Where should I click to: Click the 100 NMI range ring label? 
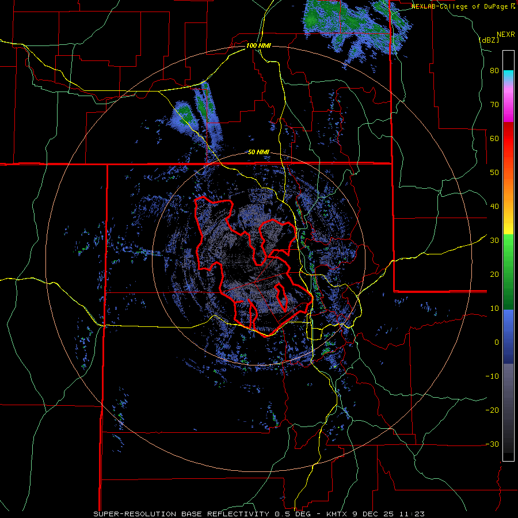258,45
